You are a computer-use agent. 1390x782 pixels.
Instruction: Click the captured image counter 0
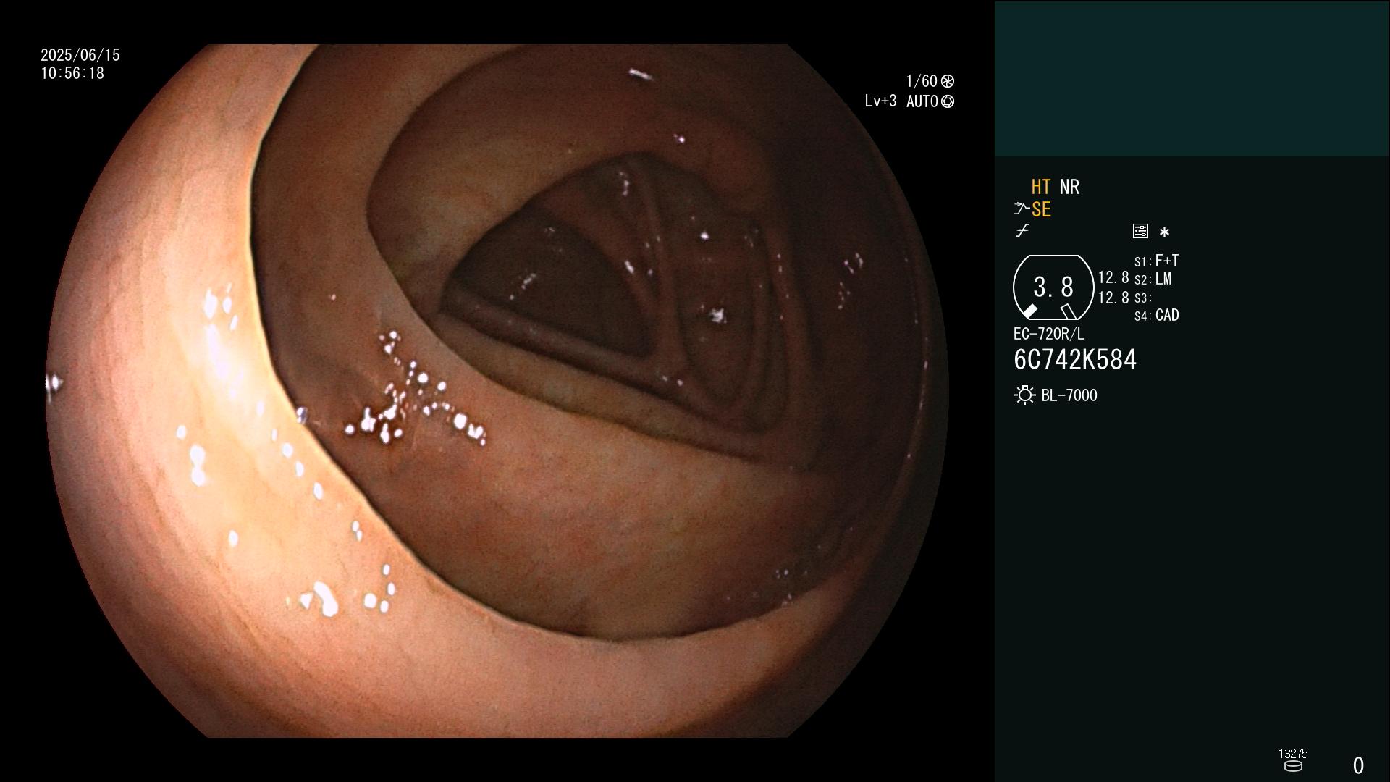1358,765
